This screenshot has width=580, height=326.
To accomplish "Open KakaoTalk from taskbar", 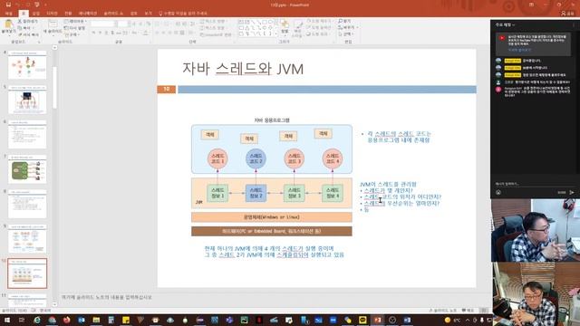I will (x=362, y=320).
